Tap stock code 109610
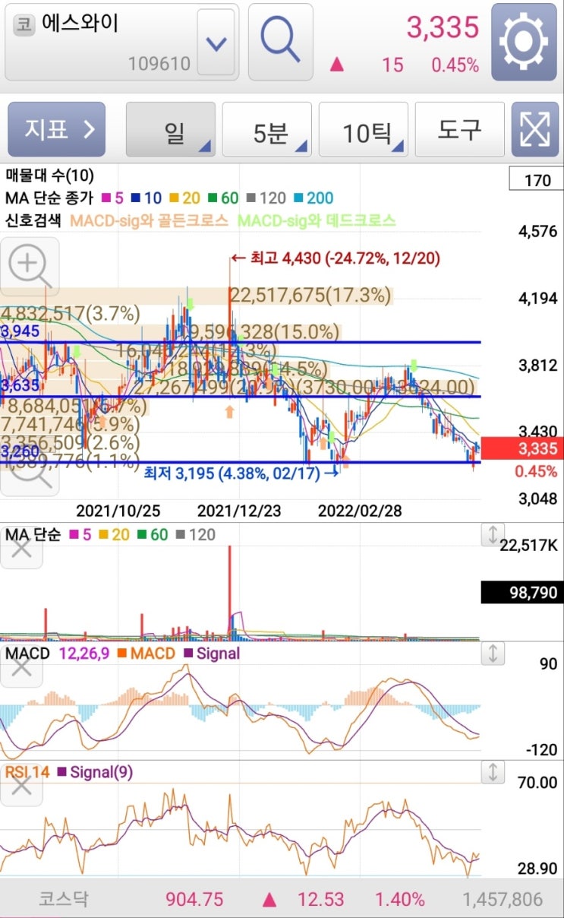The height and width of the screenshot is (918, 564). 159,64
